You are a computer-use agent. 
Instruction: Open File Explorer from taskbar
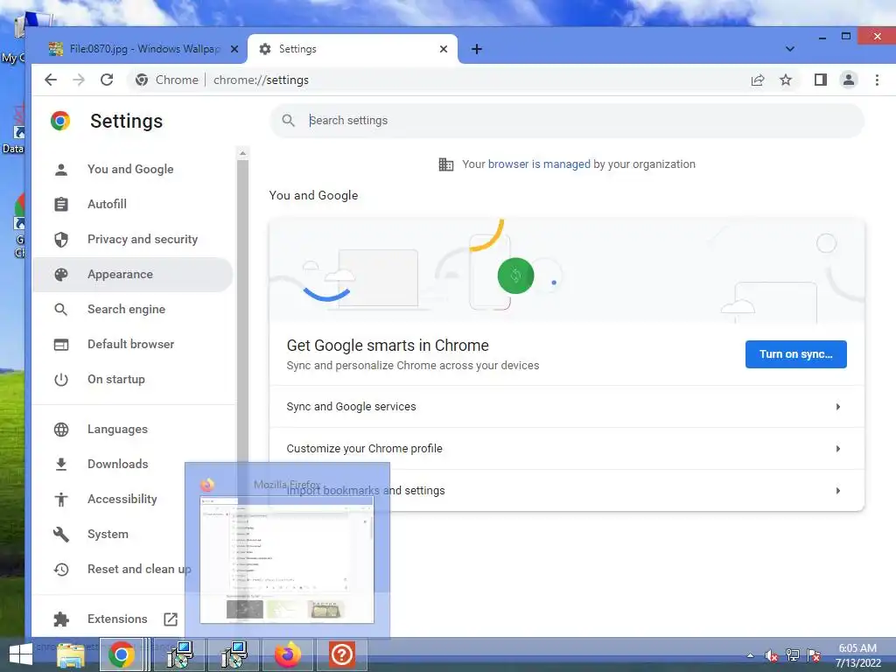72,654
